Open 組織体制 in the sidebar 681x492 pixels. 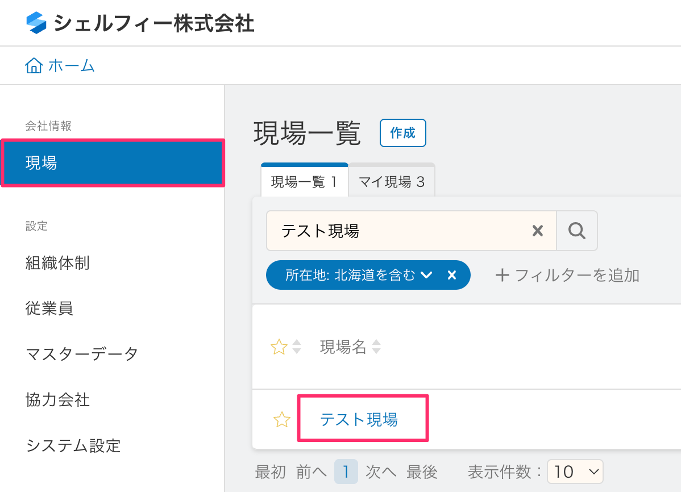pos(57,263)
